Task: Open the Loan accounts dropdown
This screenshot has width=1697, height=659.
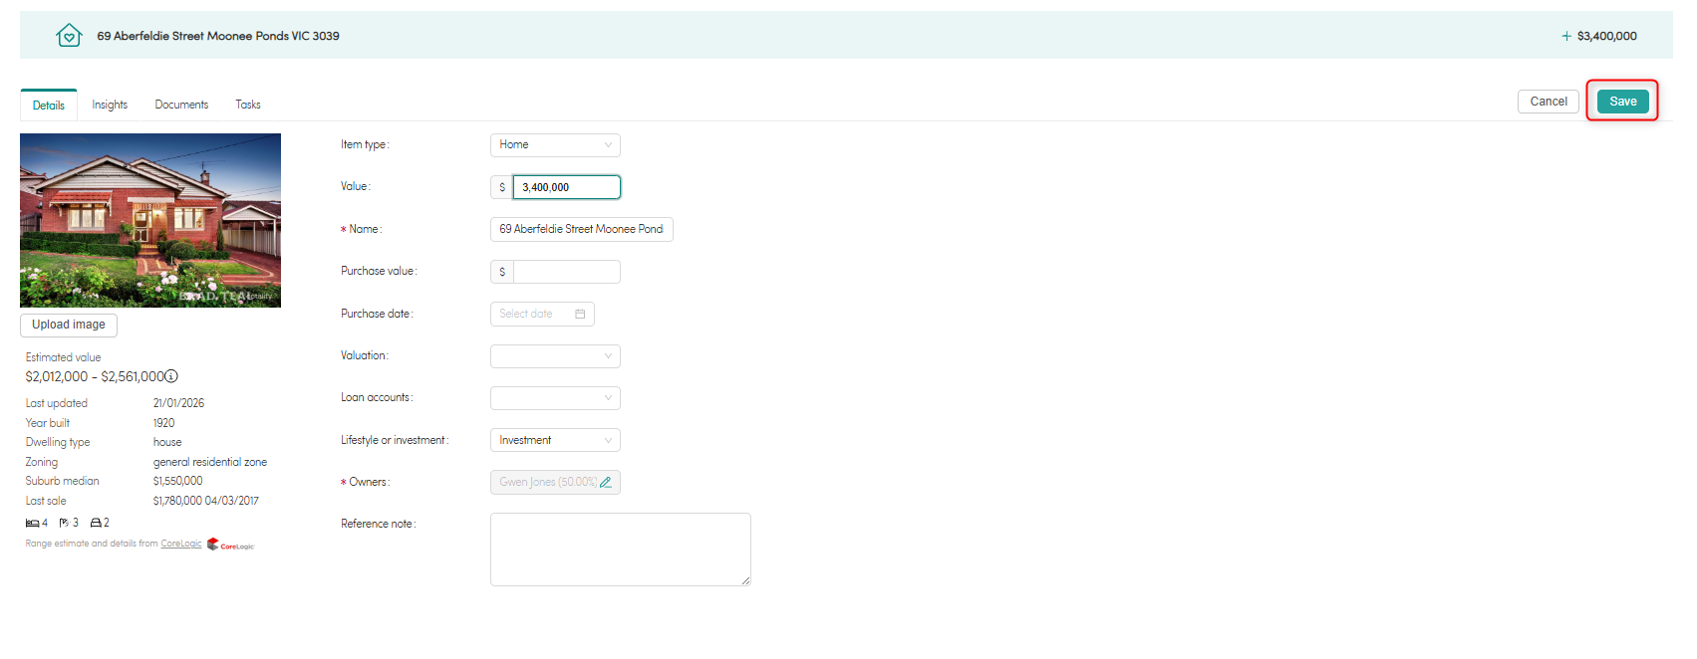Action: [555, 398]
